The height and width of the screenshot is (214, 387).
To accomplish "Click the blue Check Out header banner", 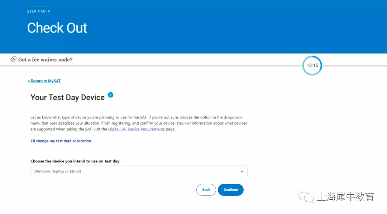I will coord(193,26).
